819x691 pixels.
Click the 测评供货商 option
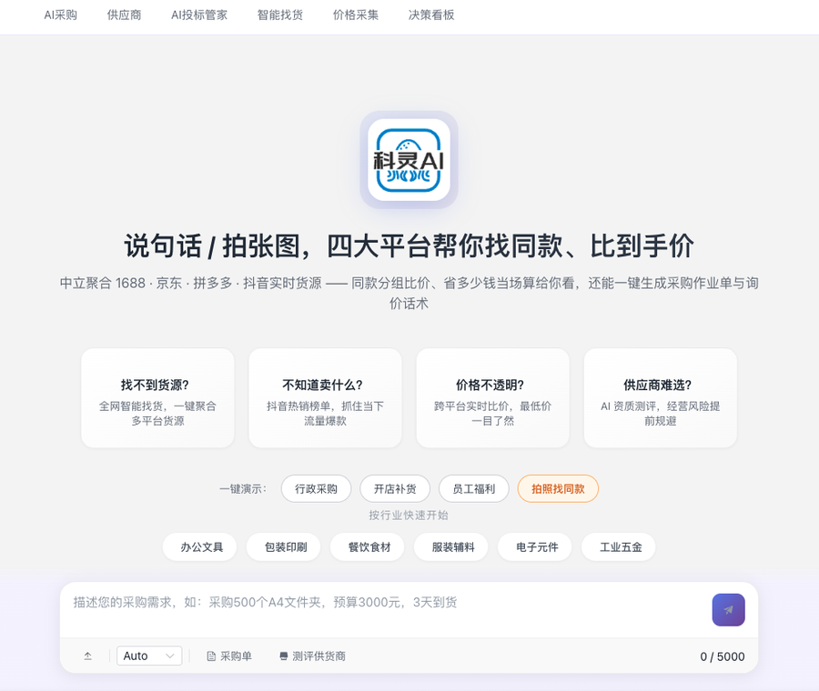[x=312, y=656]
